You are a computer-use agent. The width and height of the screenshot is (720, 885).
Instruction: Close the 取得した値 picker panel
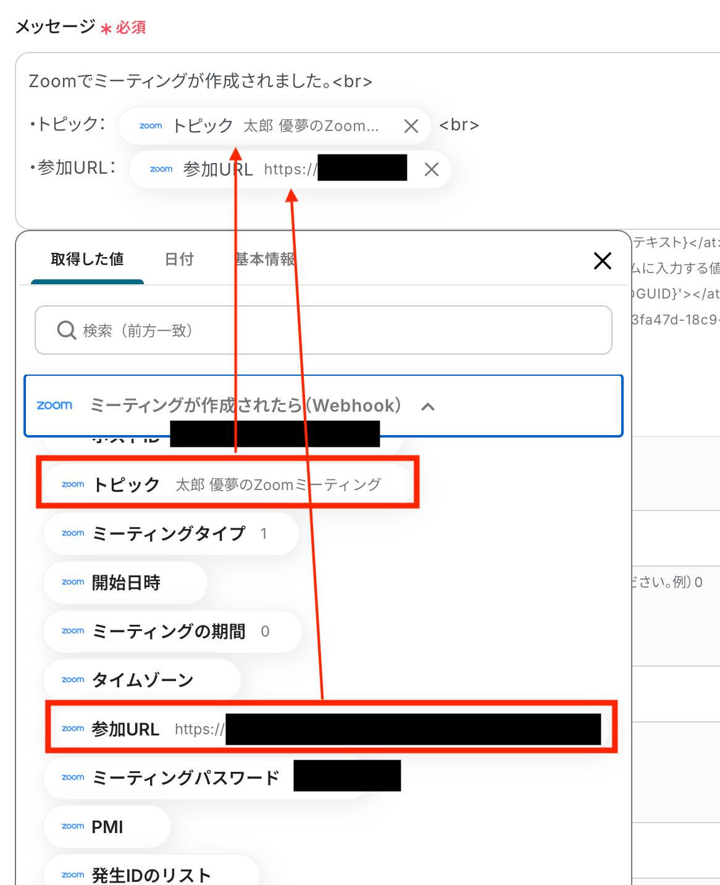tap(603, 261)
